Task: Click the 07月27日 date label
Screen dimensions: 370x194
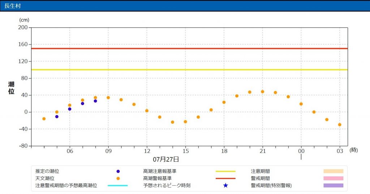Action: pyautogui.click(x=166, y=159)
